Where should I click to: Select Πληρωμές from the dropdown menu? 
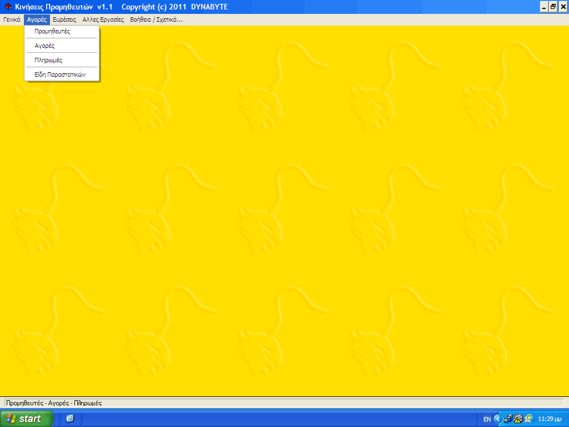62,60
